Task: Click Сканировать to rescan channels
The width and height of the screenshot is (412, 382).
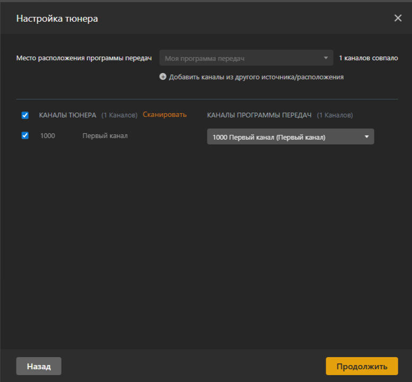Action: coord(164,115)
